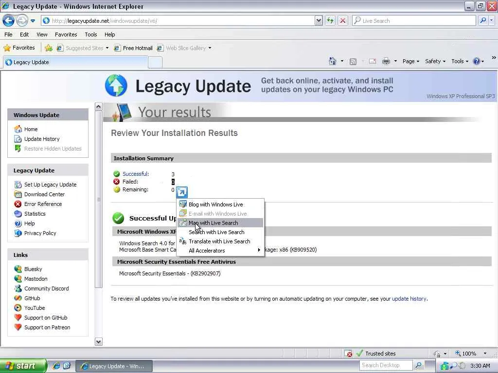Screen dimensions: 498x373
Task: Click the blue Accelerator arrow icon
Action: (182, 192)
